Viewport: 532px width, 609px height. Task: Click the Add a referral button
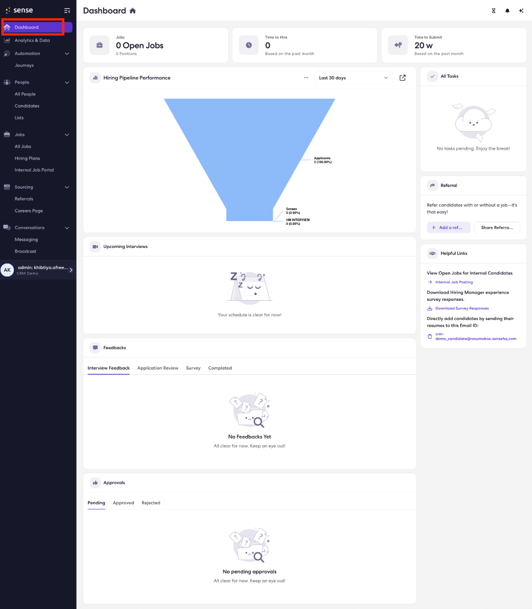448,227
